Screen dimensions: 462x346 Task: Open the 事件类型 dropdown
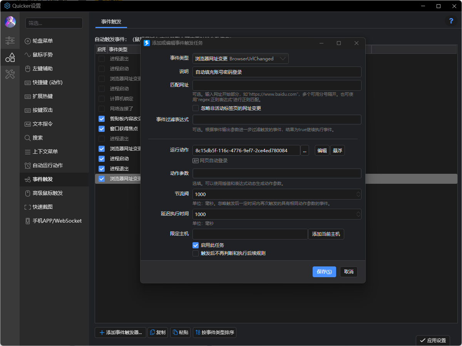(241, 59)
